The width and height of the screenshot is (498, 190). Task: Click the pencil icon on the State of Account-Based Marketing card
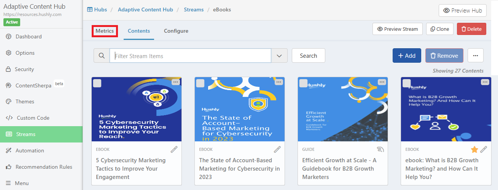(x=277, y=149)
